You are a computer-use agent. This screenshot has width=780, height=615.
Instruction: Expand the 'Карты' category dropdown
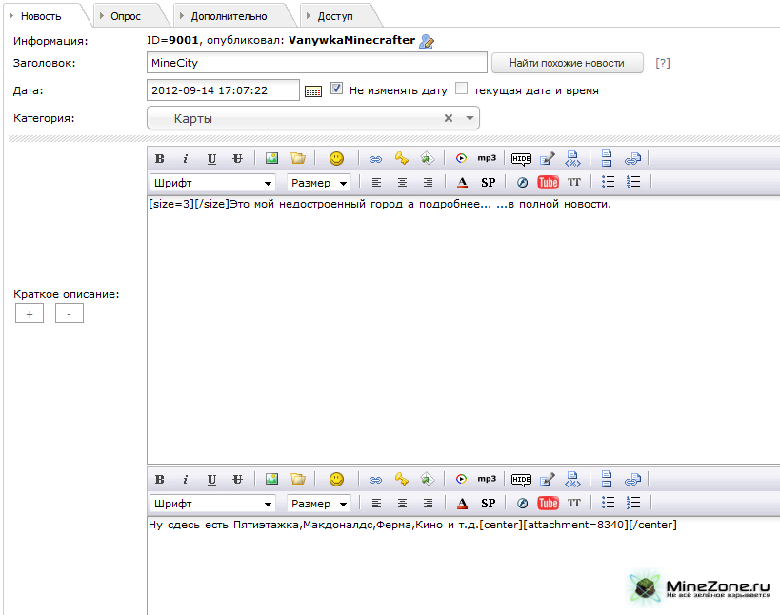click(x=470, y=118)
